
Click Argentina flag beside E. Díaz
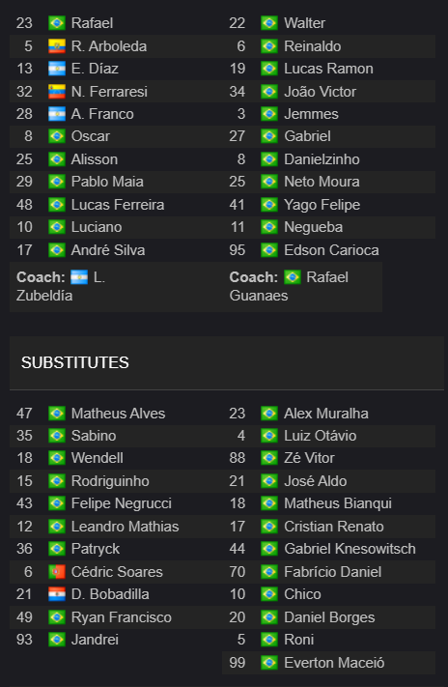[57, 69]
